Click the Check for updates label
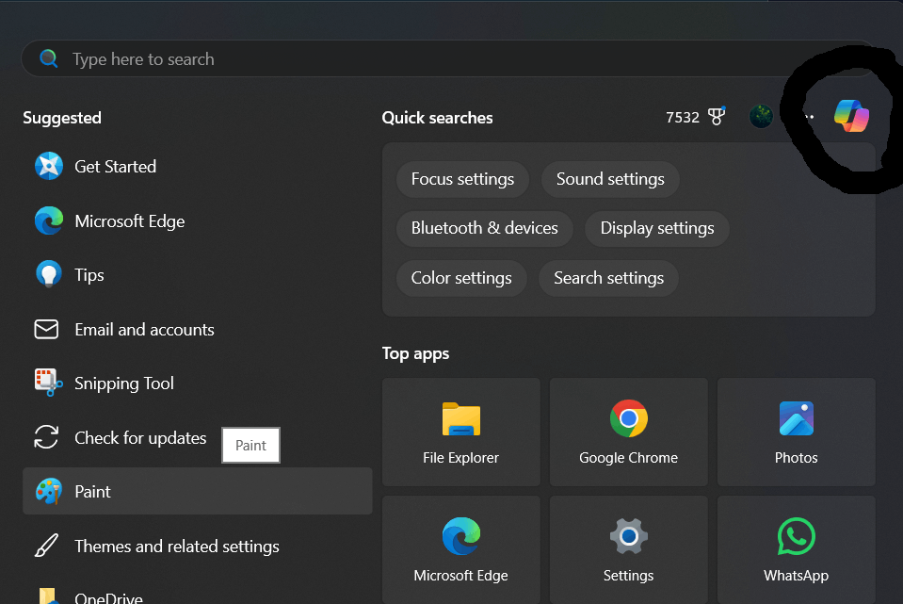This screenshot has height=604, width=903. pos(140,438)
